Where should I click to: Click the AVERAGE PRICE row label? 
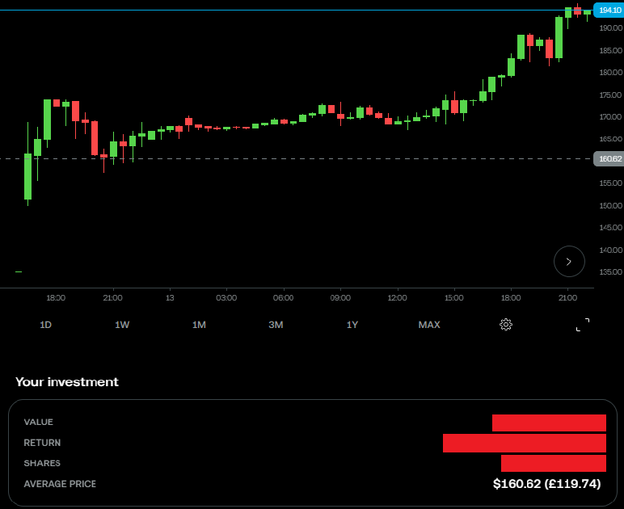click(x=60, y=484)
